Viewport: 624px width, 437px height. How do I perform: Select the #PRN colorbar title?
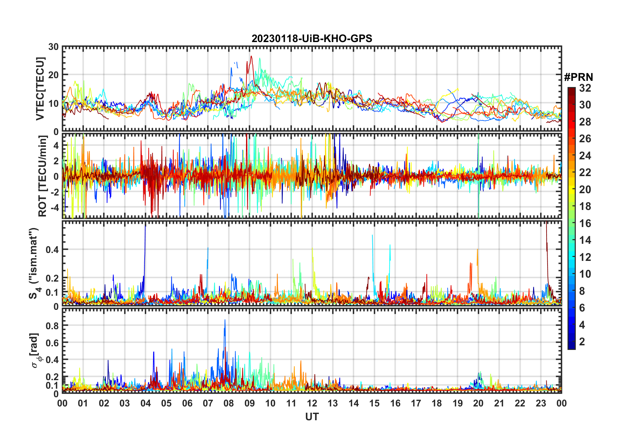pos(578,77)
